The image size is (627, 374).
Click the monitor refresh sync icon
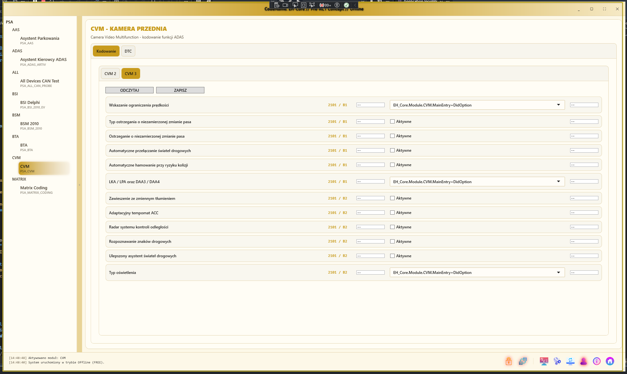570,361
